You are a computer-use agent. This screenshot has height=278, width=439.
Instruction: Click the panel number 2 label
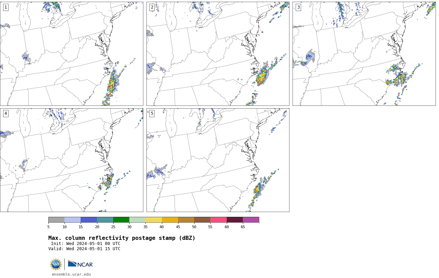(x=152, y=7)
